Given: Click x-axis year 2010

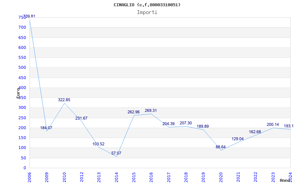Looking at the screenshot, I should (x=64, y=177).
